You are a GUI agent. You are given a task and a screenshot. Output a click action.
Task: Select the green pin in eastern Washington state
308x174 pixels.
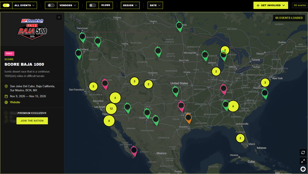98,42
